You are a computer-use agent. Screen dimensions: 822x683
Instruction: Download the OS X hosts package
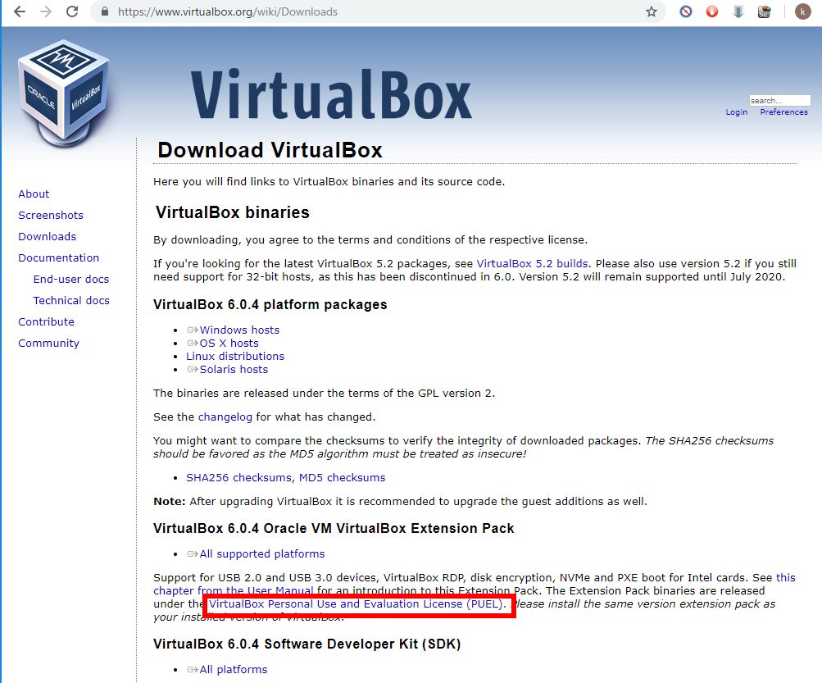pos(229,343)
